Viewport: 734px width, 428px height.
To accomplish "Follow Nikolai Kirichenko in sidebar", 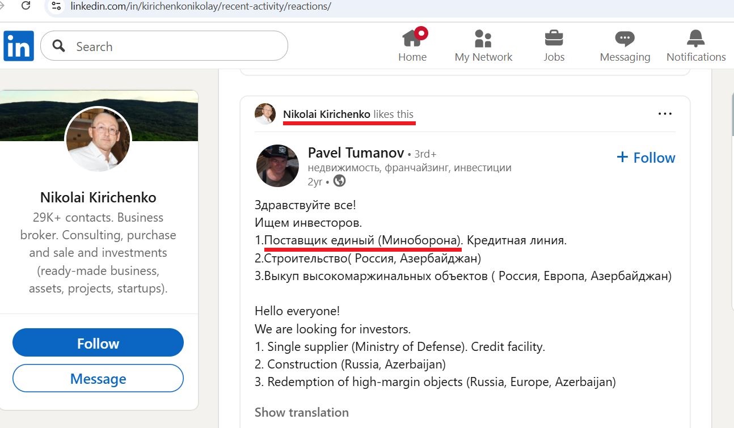I will (x=98, y=343).
